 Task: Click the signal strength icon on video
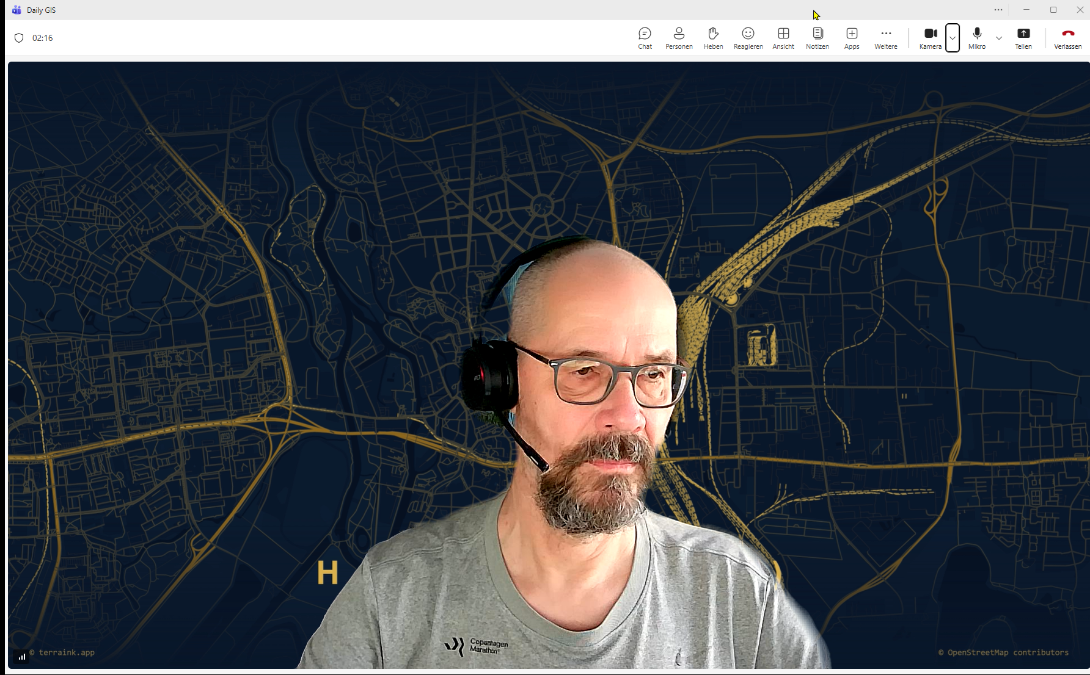[22, 657]
